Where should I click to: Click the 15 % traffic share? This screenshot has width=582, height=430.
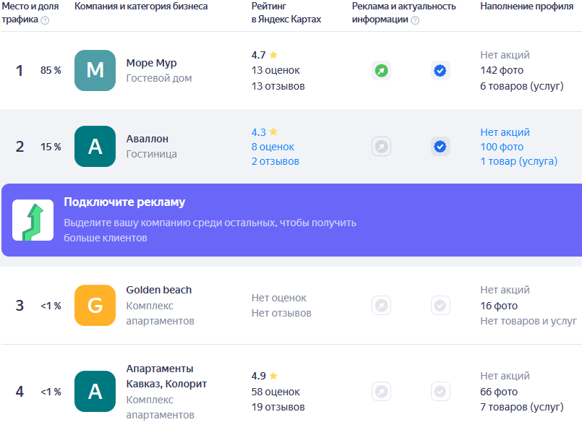pos(51,147)
